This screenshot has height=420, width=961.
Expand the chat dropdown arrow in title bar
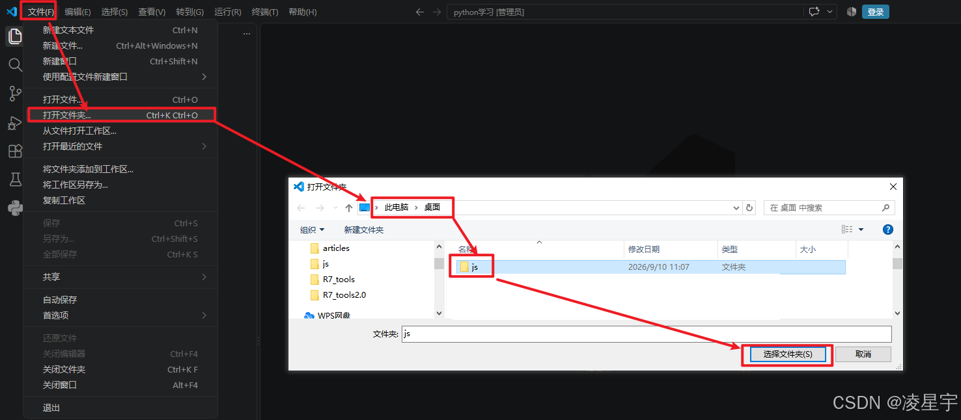click(830, 12)
